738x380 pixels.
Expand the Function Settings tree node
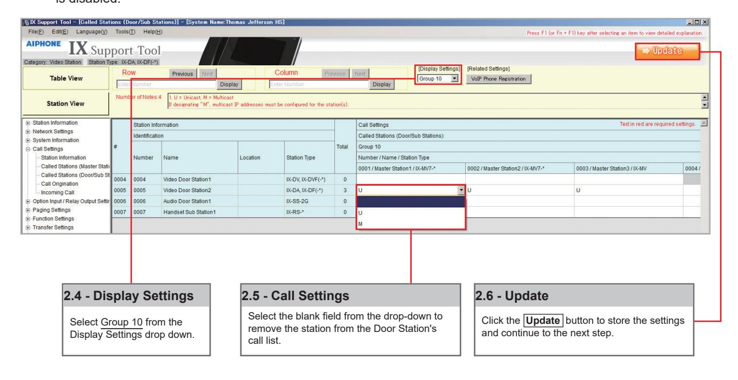28,219
